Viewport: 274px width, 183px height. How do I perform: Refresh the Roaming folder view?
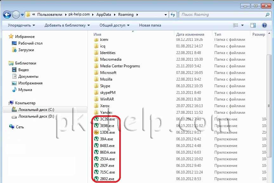pos(173,15)
